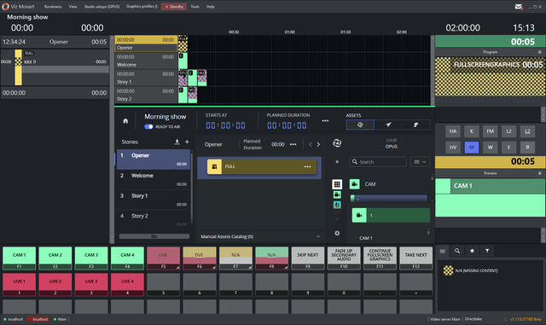This screenshot has width=546, height=325.
Task: Expand the assets panel double-chevron
Action: (337, 161)
